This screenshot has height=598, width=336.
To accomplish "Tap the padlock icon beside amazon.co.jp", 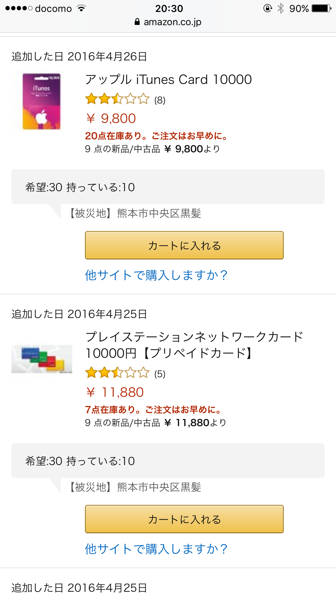I will [x=137, y=22].
